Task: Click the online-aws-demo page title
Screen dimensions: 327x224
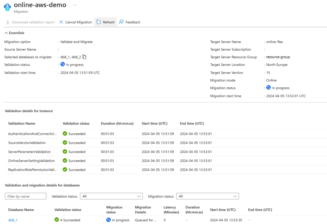Action: [40, 5]
